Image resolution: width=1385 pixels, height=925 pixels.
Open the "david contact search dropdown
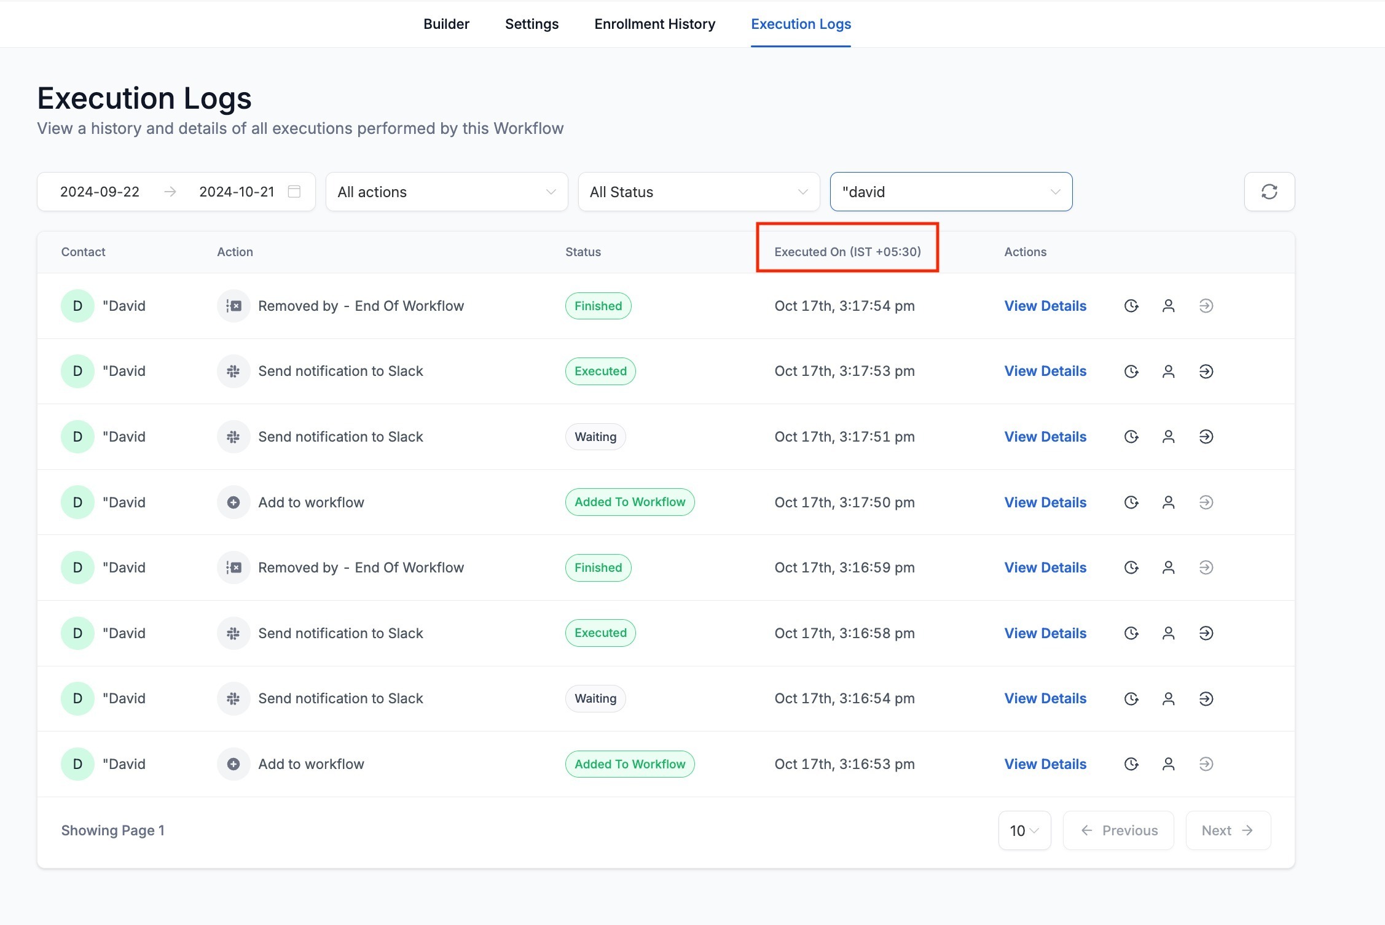click(x=951, y=192)
